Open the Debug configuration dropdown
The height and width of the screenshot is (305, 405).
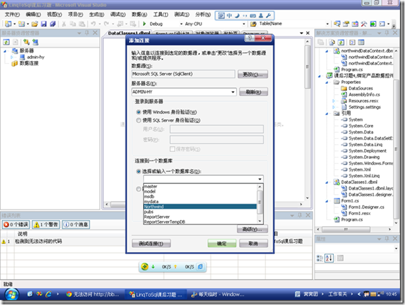coord(181,24)
